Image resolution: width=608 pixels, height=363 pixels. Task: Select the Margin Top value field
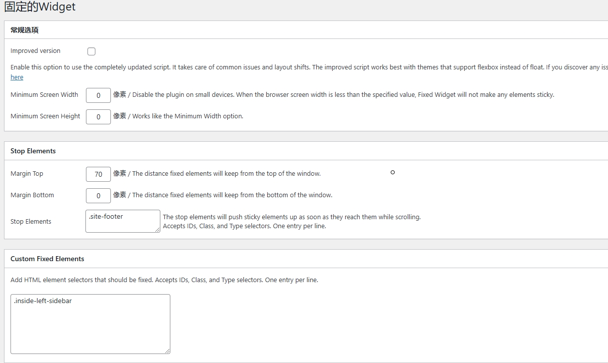pyautogui.click(x=98, y=174)
